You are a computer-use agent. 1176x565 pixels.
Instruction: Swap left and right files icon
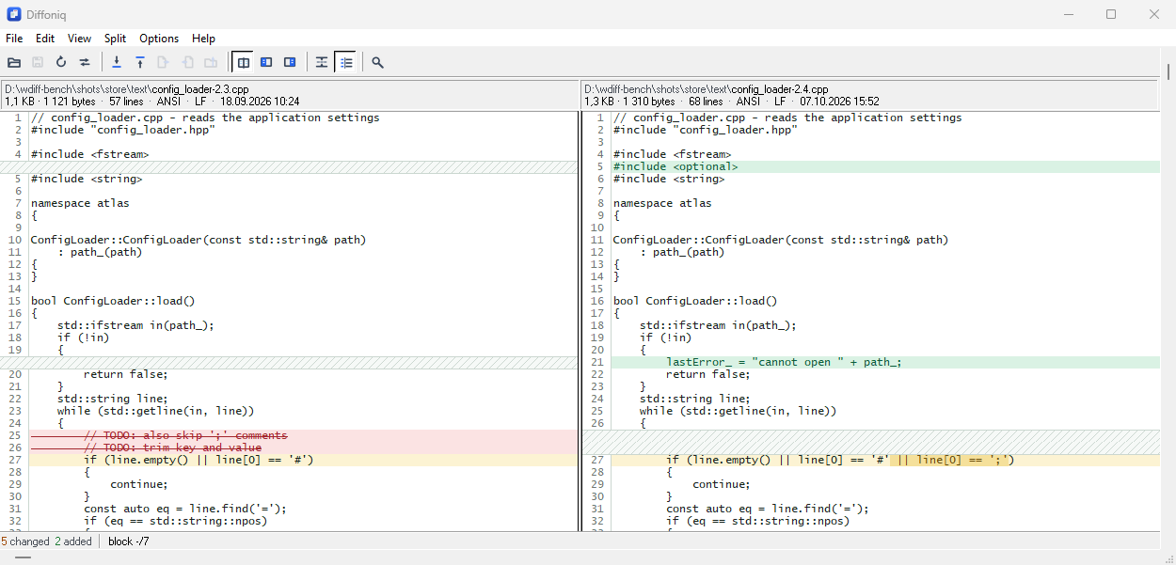(x=85, y=62)
